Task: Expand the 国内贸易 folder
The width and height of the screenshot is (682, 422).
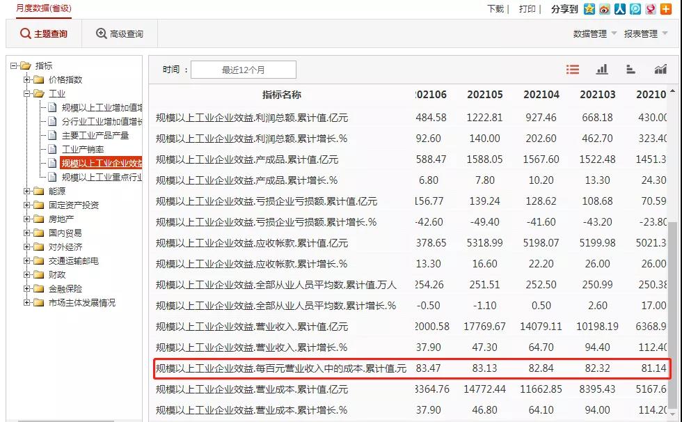Action: coord(27,233)
